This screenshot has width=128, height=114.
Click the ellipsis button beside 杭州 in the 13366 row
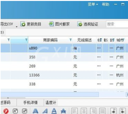point(111,75)
